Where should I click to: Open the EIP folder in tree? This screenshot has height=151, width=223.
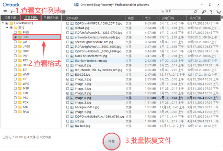click(x=25, y=70)
